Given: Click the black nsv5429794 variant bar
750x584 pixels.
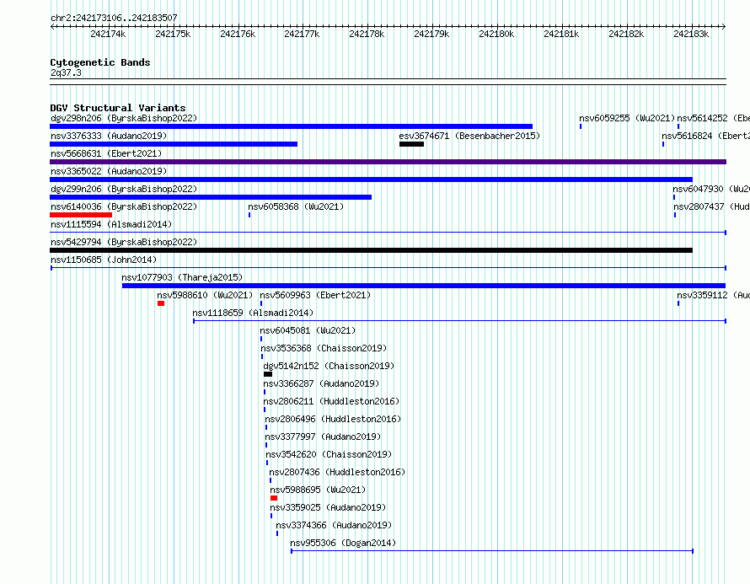Looking at the screenshot, I should tap(371, 250).
